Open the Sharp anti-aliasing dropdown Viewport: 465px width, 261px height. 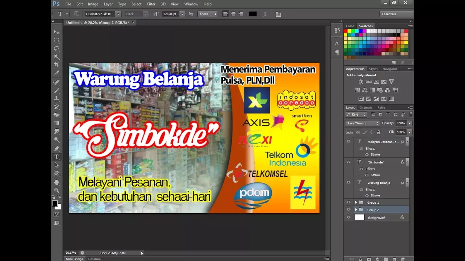pos(208,14)
